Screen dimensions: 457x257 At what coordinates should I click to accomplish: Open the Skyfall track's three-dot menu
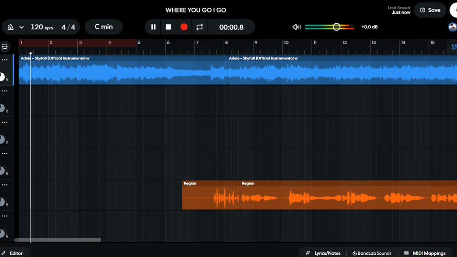(x=5, y=60)
